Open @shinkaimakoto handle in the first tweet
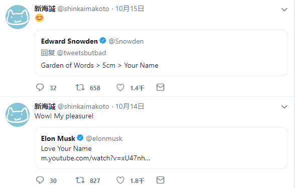 [83, 9]
